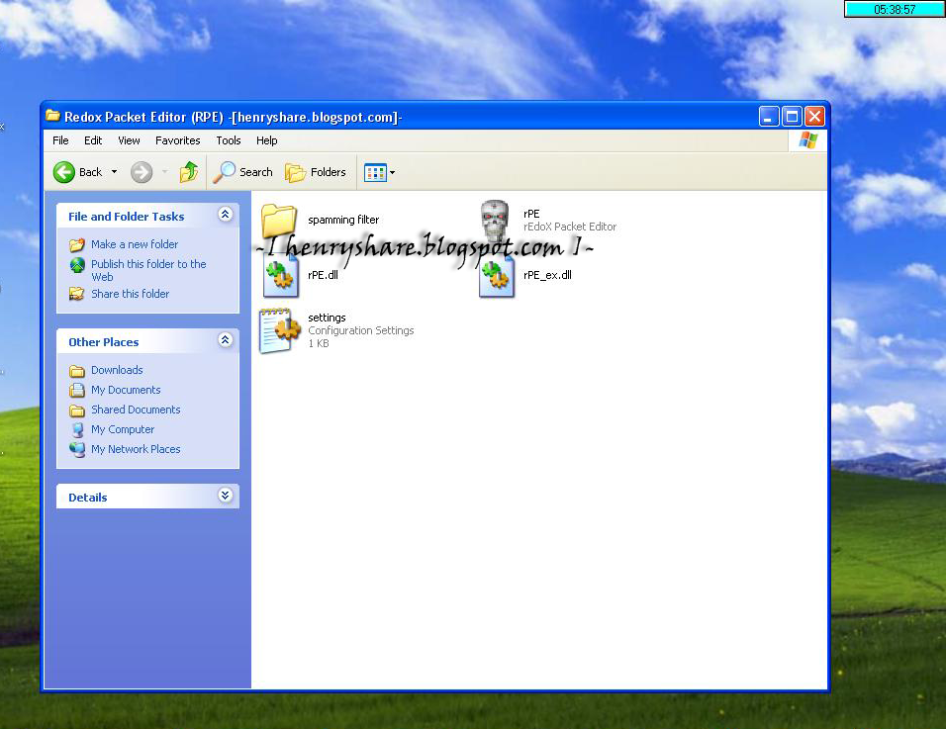Click the Redox Packet Editor window title

234,117
